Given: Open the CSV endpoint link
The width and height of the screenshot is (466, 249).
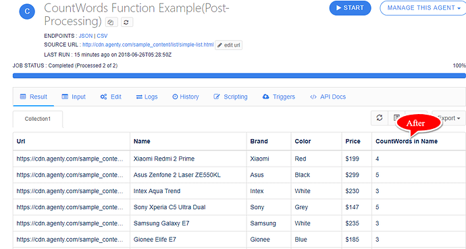Looking at the screenshot, I should click(x=102, y=36).
